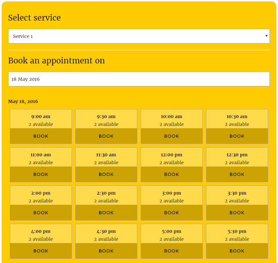Book the 3:30 pm time slot
278x263 pixels.
237,213
